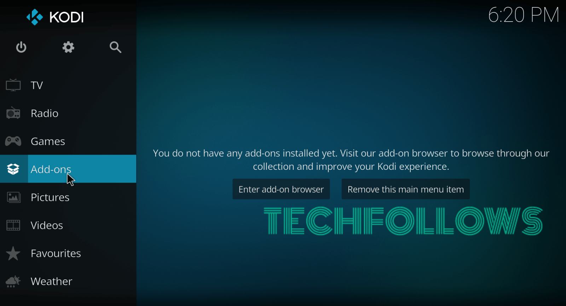Select the TV menu label
Image resolution: width=566 pixels, height=306 pixels.
pos(37,85)
